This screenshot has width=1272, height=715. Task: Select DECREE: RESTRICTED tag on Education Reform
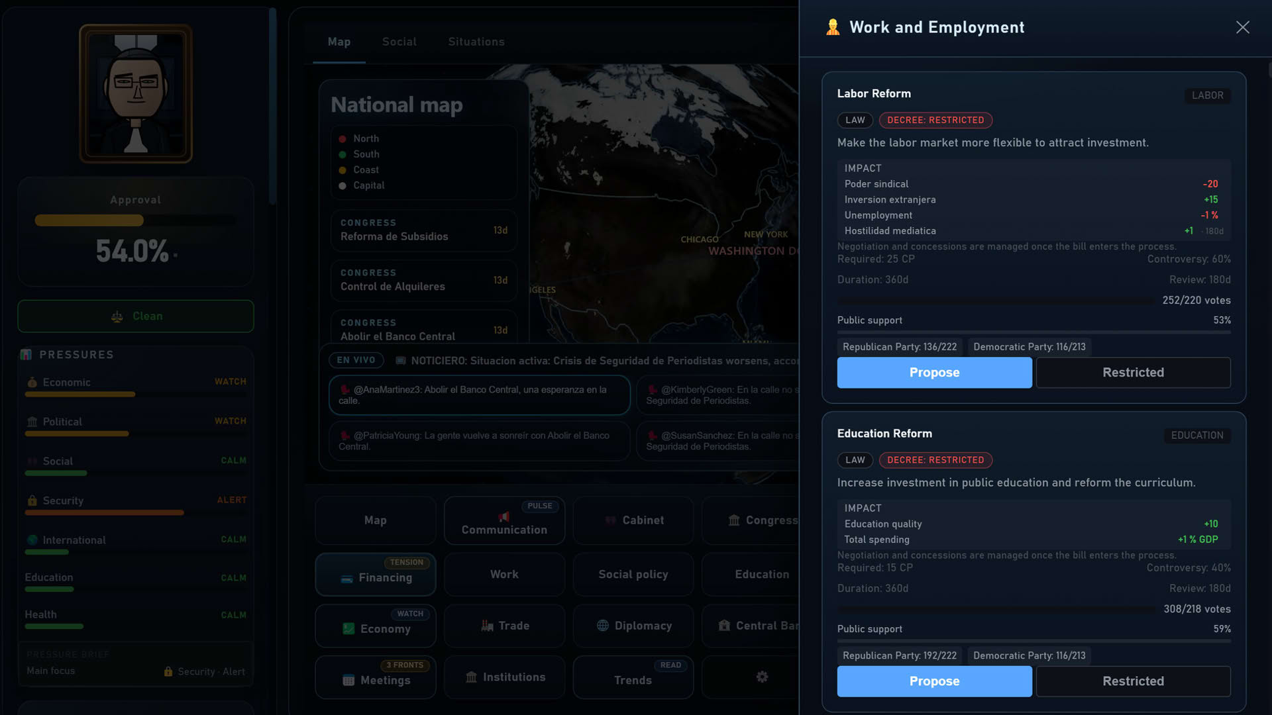(x=935, y=460)
